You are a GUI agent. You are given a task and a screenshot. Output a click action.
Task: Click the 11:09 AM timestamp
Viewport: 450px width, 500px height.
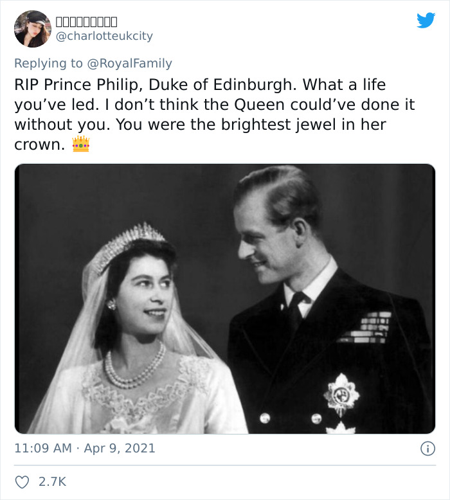click(43, 448)
